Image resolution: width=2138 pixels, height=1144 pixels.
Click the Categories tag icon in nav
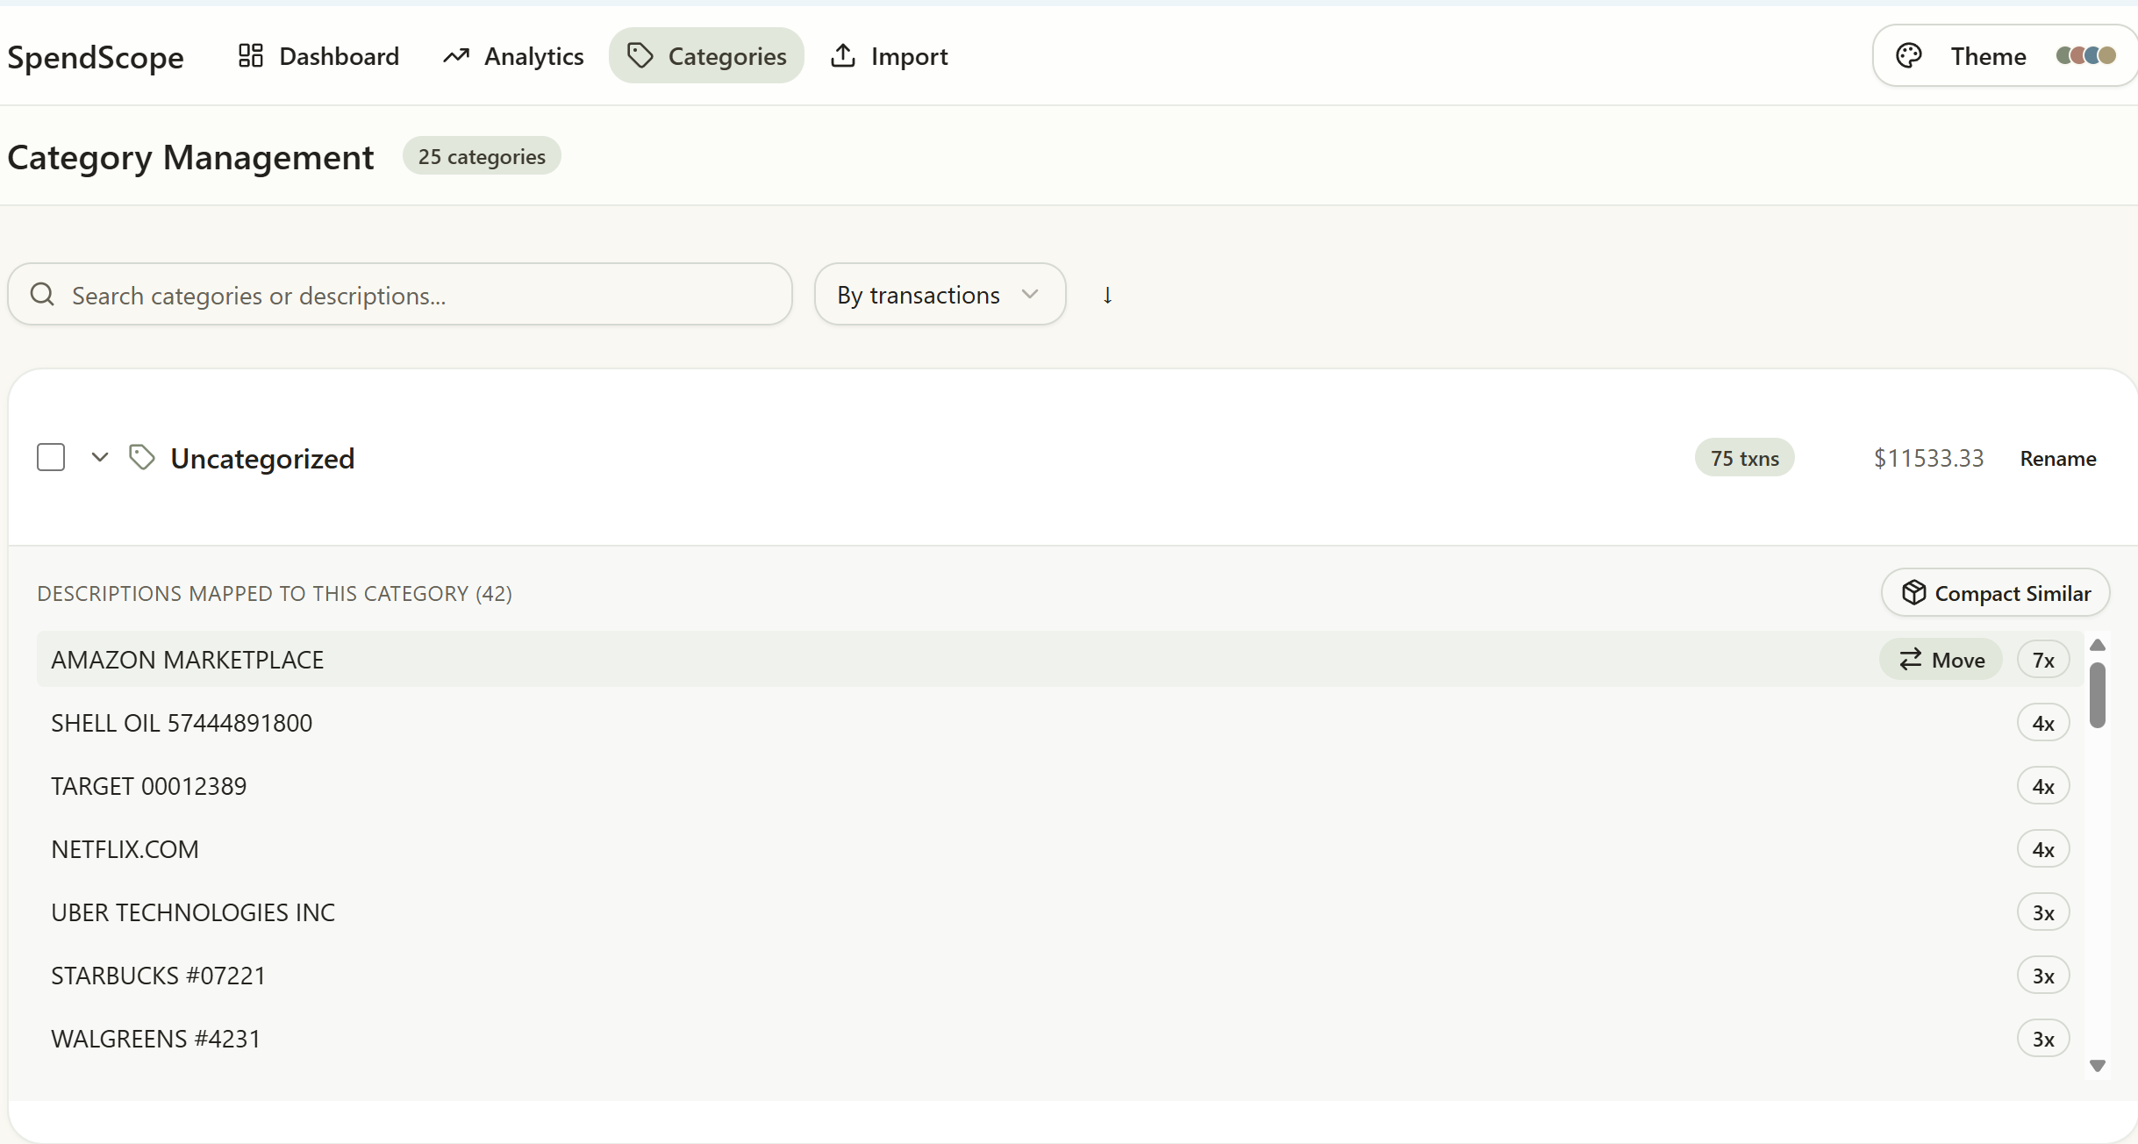coord(640,56)
